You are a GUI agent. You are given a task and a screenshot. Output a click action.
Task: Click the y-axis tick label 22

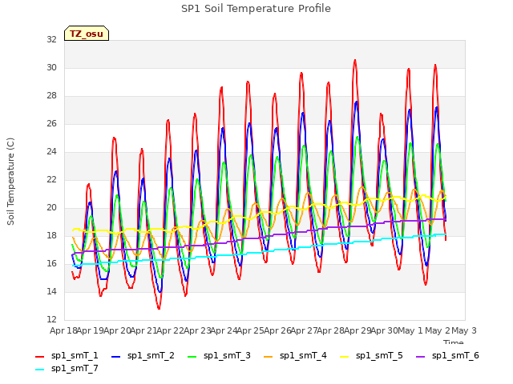tap(51, 179)
